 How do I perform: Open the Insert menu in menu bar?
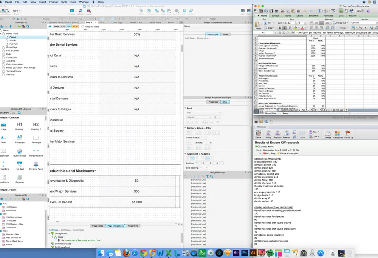[42, 2]
